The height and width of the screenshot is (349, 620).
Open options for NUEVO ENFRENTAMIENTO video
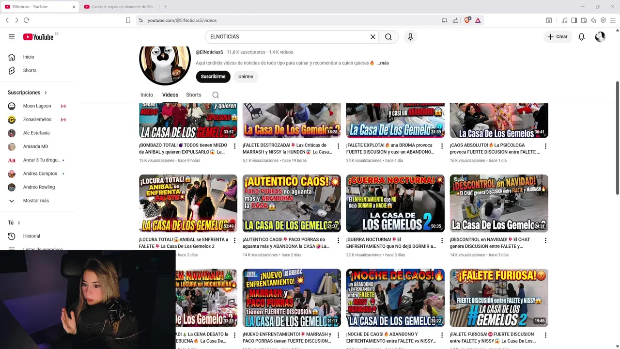coord(338,335)
